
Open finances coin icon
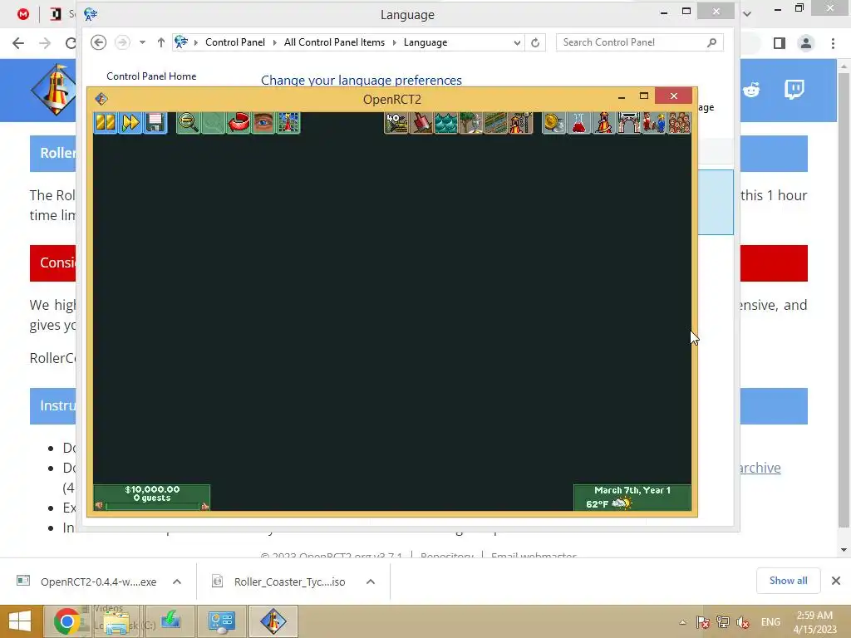tap(554, 123)
